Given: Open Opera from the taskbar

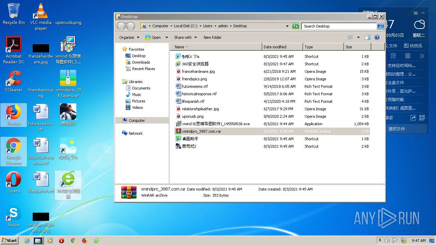Looking at the screenshot, I should point(62,241).
